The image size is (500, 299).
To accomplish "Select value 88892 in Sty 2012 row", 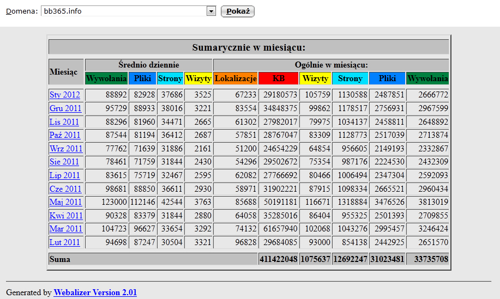I will (116, 95).
